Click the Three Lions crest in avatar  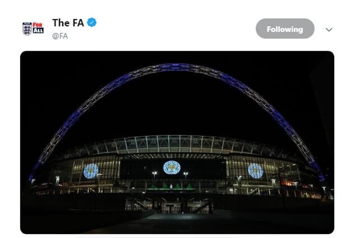coord(27,29)
